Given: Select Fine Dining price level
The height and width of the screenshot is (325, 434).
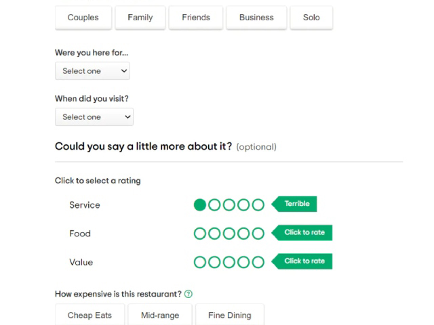Looking at the screenshot, I should (x=230, y=315).
